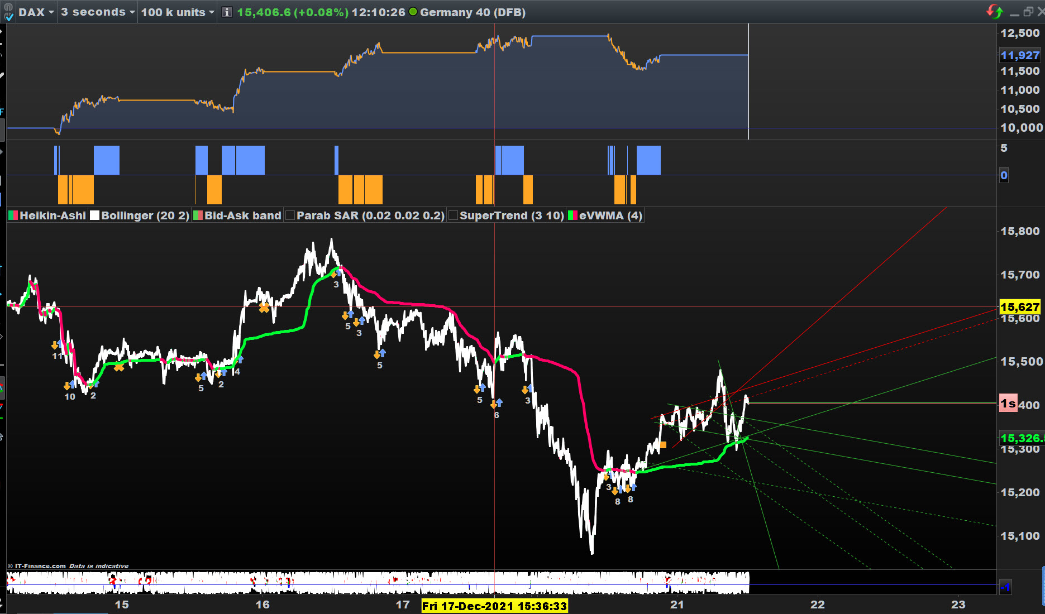Click the yellow Fri 17-Dec-2021 date label
The width and height of the screenshot is (1045, 614).
[x=494, y=606]
